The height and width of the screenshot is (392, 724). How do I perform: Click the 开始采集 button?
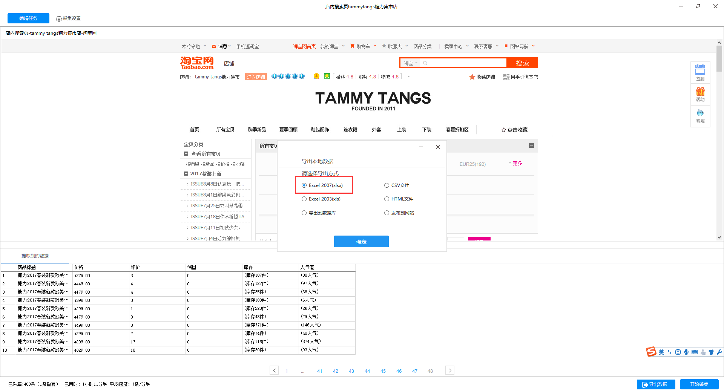[699, 384]
